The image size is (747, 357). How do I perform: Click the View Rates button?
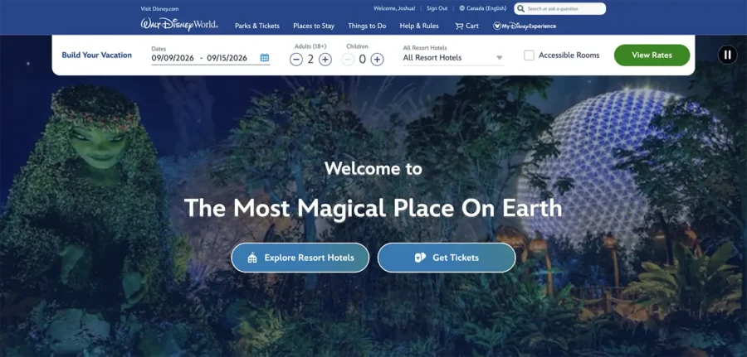(x=652, y=55)
